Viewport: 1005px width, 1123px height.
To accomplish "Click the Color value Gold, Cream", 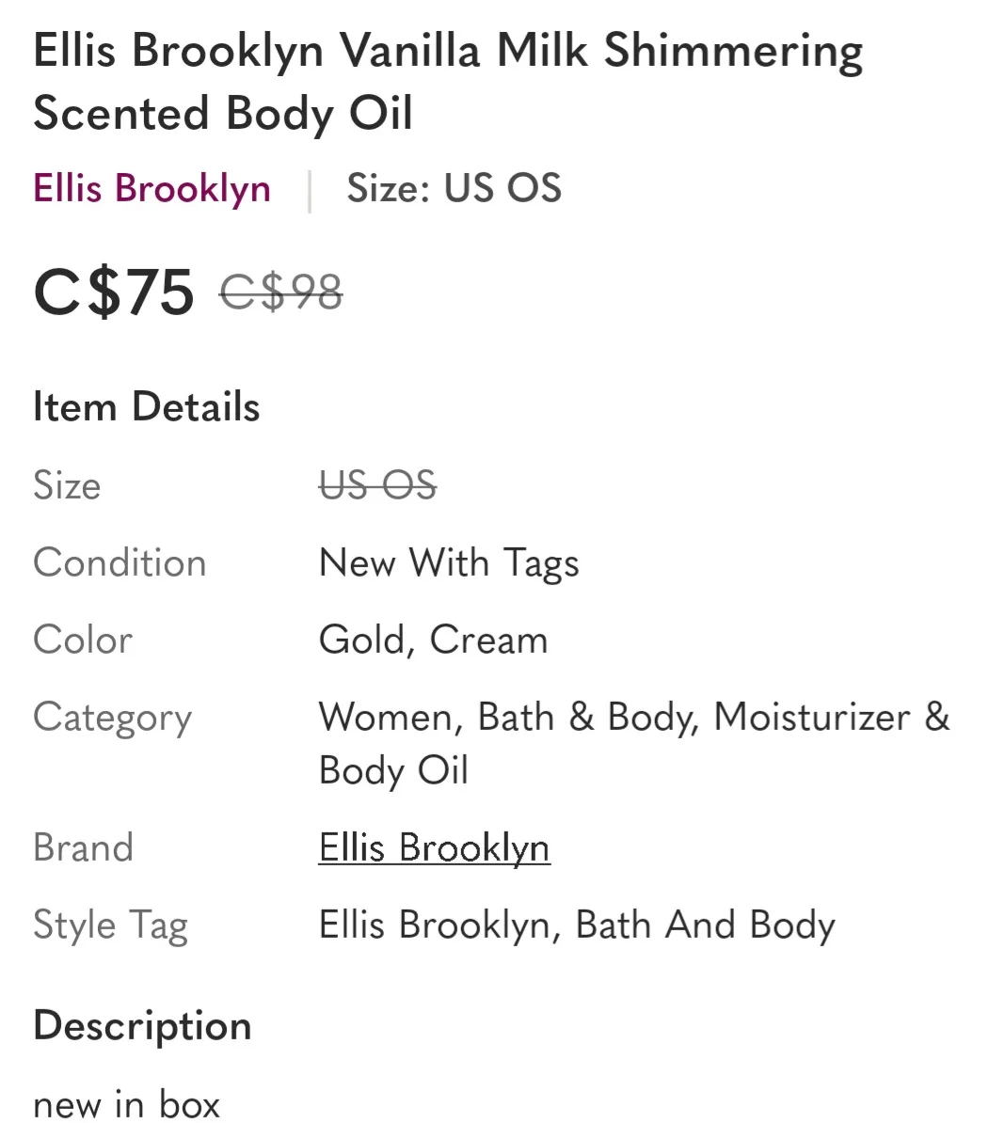I will tap(434, 640).
